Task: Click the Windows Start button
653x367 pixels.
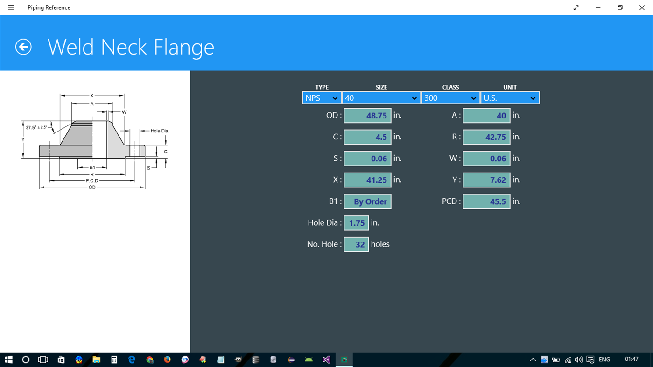Action: 9,360
